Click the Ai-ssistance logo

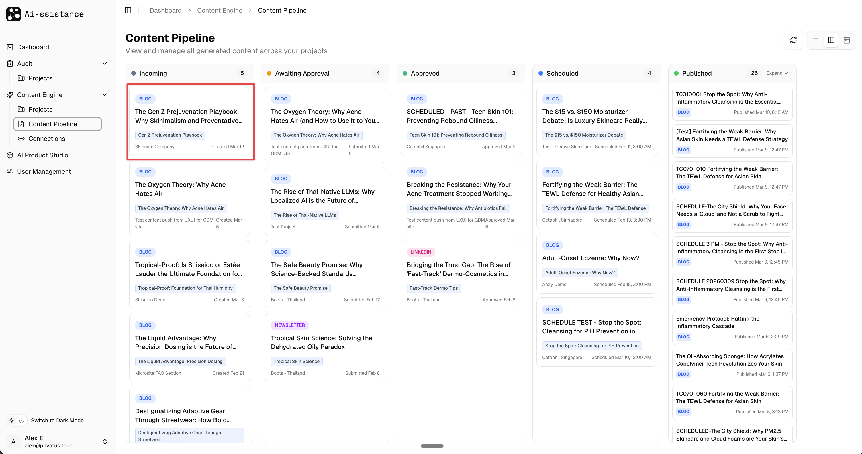coord(45,14)
